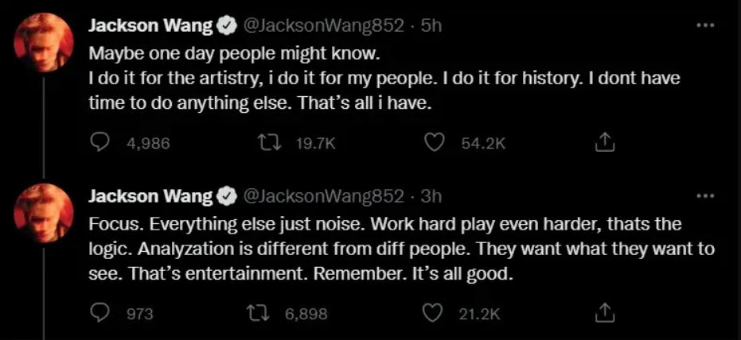
Task: Open Jackson Wang display name on second tweet
Action: 151,197
